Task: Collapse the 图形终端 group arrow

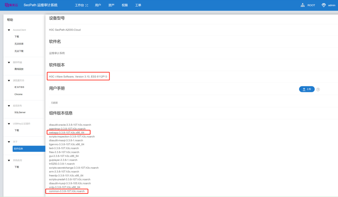Action: (9, 62)
